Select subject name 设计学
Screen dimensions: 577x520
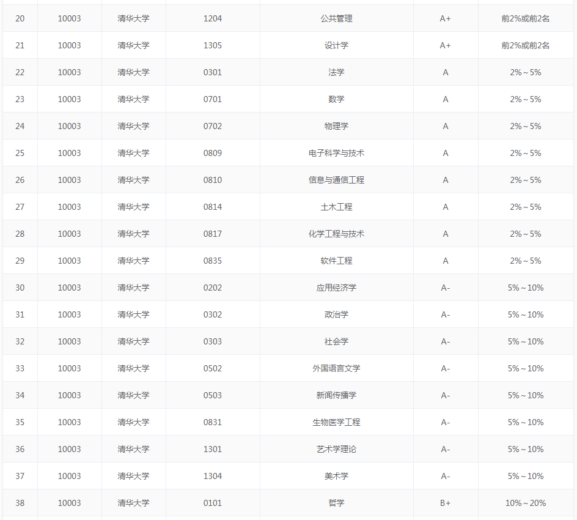pyautogui.click(x=336, y=45)
